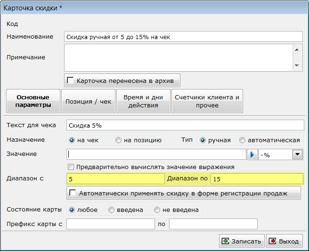Set card state to 'любое'
This screenshot has width=309, height=251.
[x=72, y=210]
